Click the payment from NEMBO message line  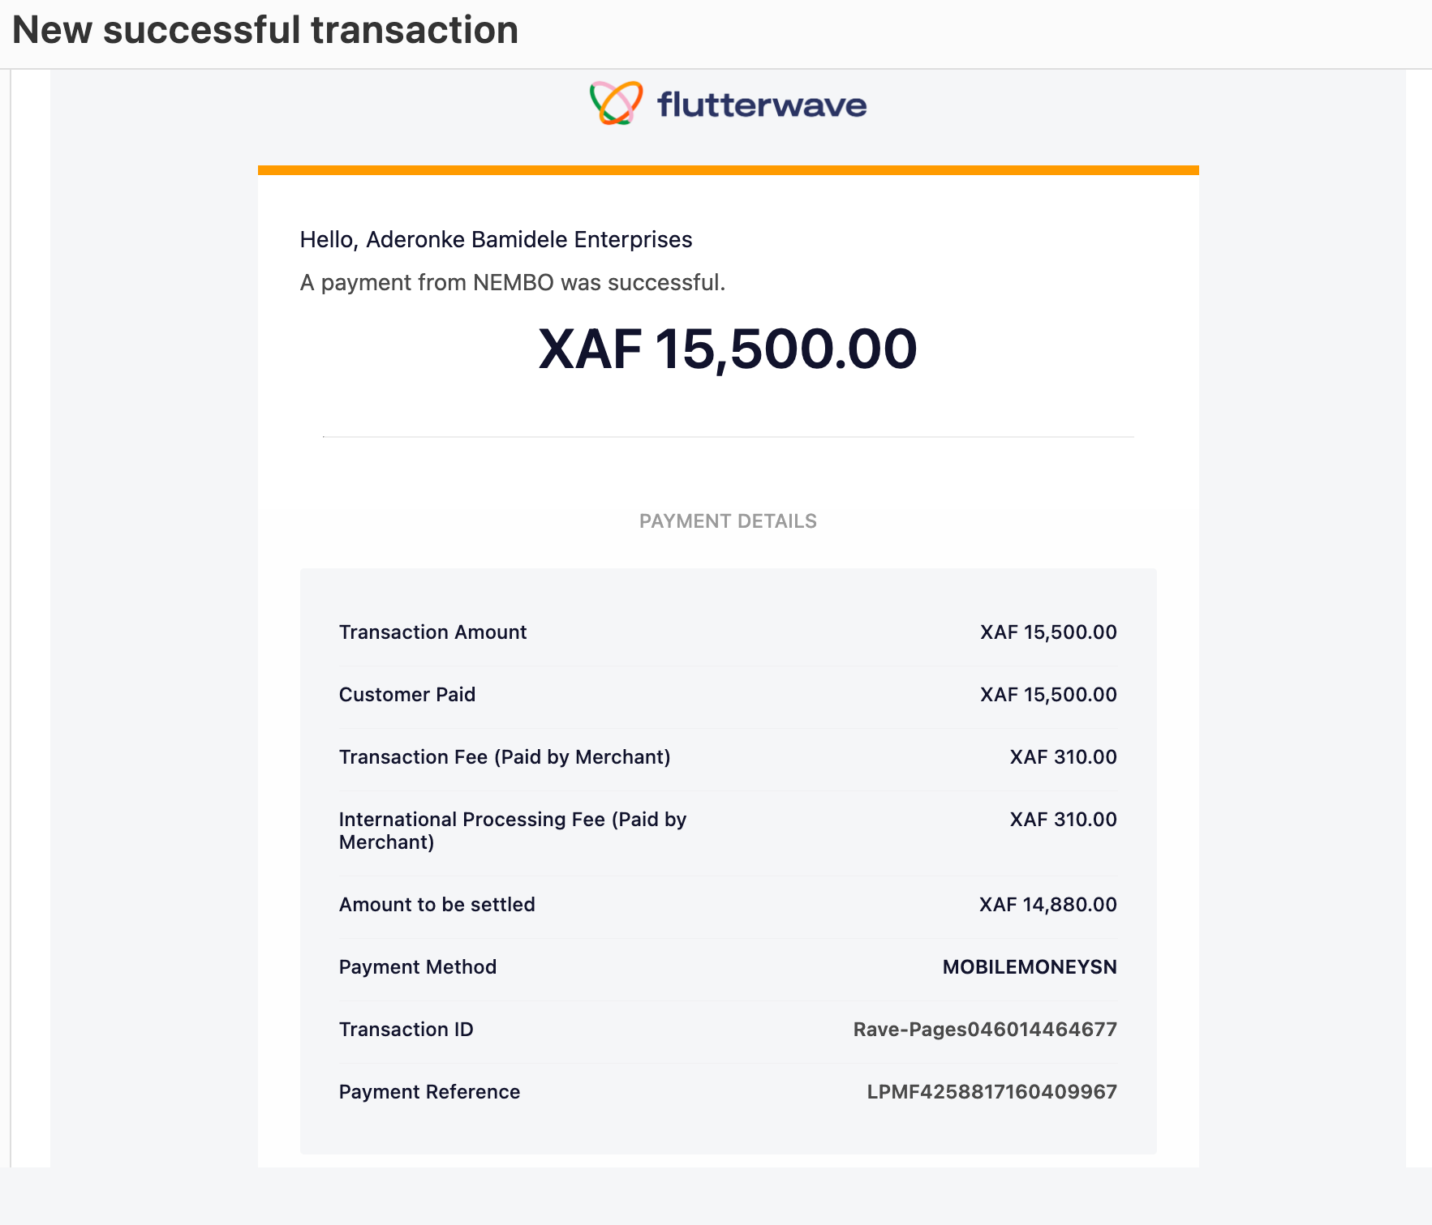tap(513, 283)
